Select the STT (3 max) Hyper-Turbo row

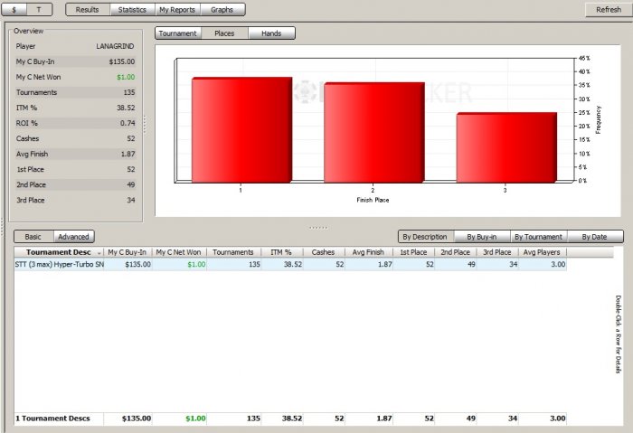pyautogui.click(x=290, y=264)
